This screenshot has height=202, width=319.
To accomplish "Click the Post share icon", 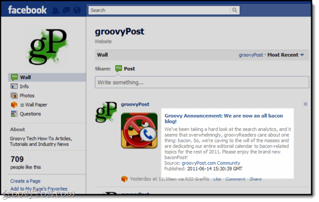I will (x=119, y=69).
